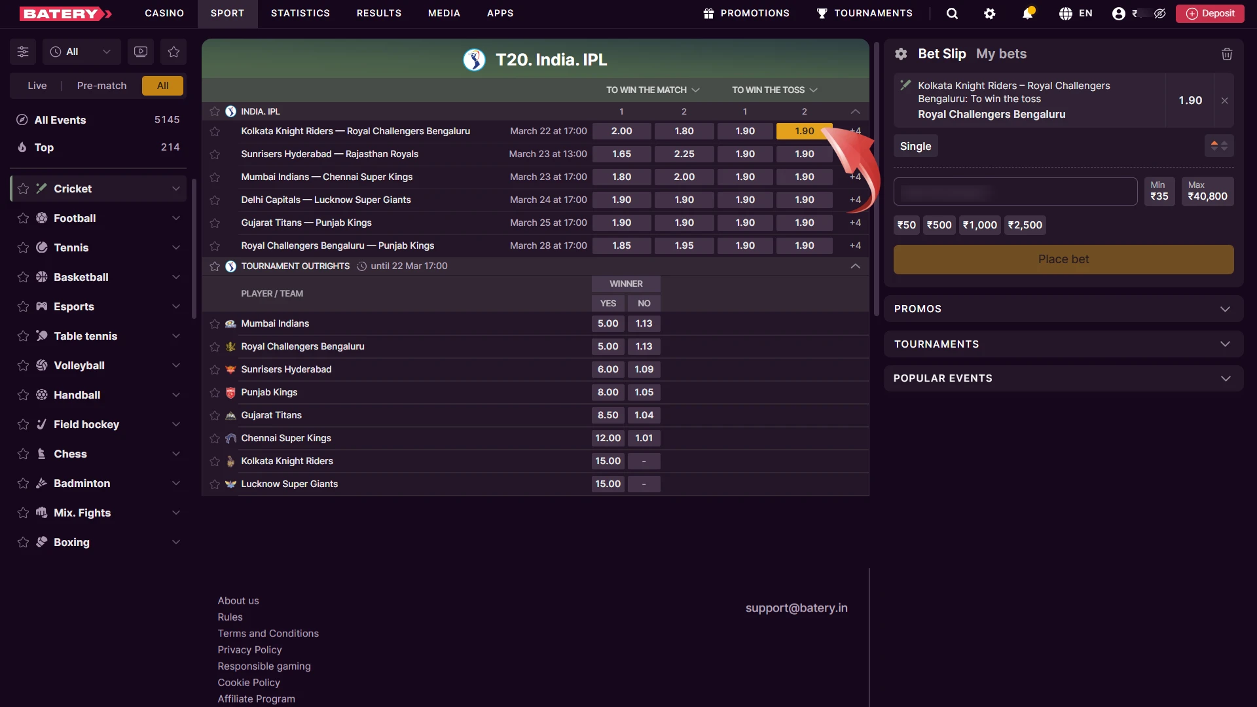Switch to the My bets tab
Image resolution: width=1257 pixels, height=707 pixels.
[x=1002, y=54]
